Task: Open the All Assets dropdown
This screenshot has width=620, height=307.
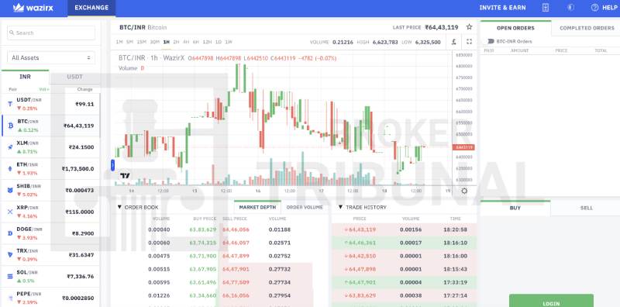Action: click(51, 58)
